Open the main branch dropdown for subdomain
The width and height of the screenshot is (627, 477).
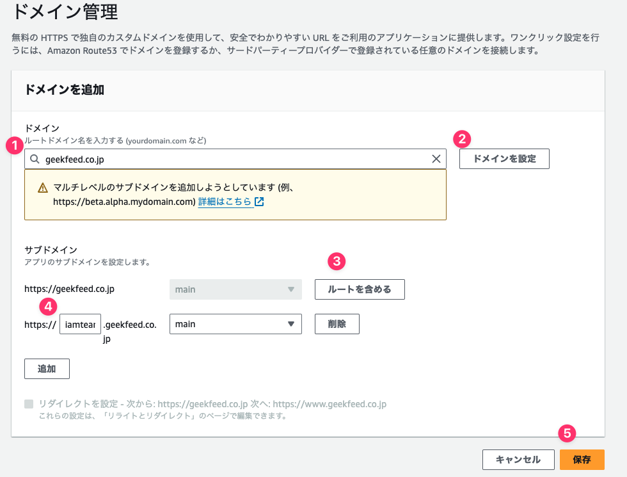pyautogui.click(x=235, y=324)
